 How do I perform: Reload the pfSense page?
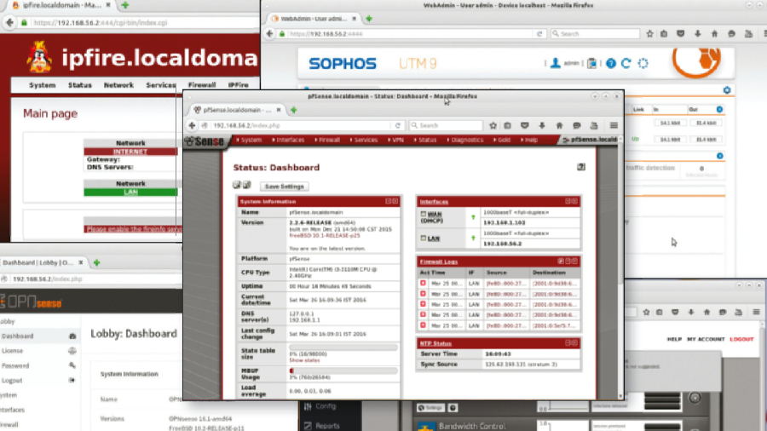[398, 125]
